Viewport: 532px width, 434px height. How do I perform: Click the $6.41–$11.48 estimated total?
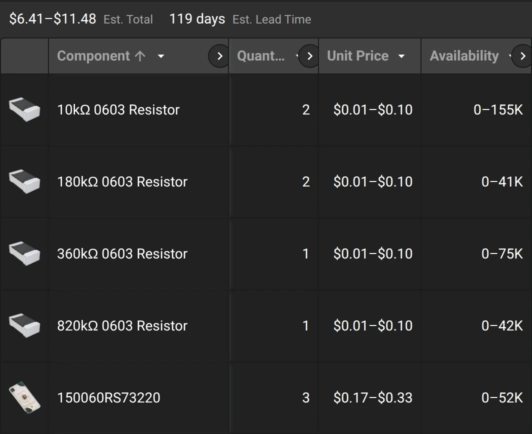point(52,19)
